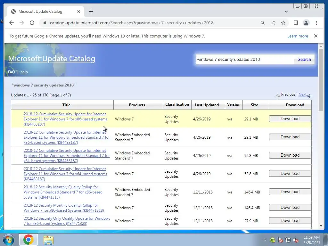Go back using the browser back arrow
The image size is (328, 246).
click(12, 23)
